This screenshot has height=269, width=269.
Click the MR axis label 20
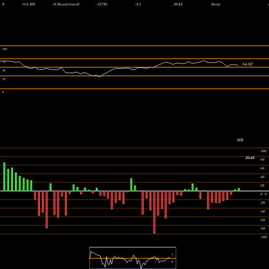pos(263,186)
